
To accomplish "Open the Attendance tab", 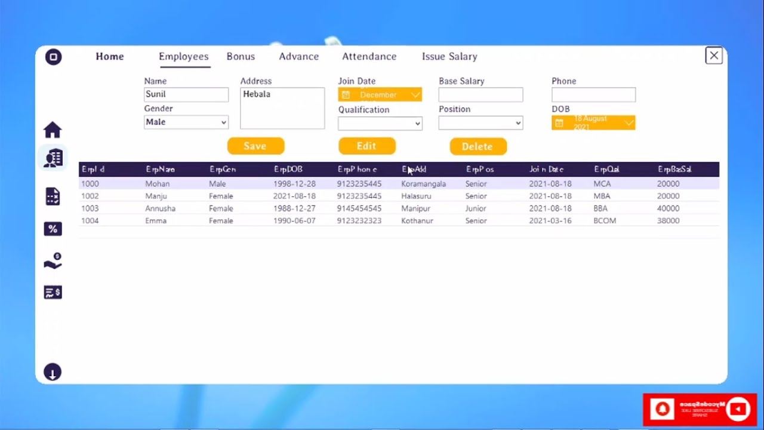I will [x=369, y=56].
